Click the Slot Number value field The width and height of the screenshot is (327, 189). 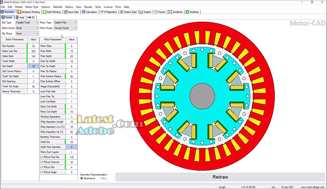(x=33, y=46)
